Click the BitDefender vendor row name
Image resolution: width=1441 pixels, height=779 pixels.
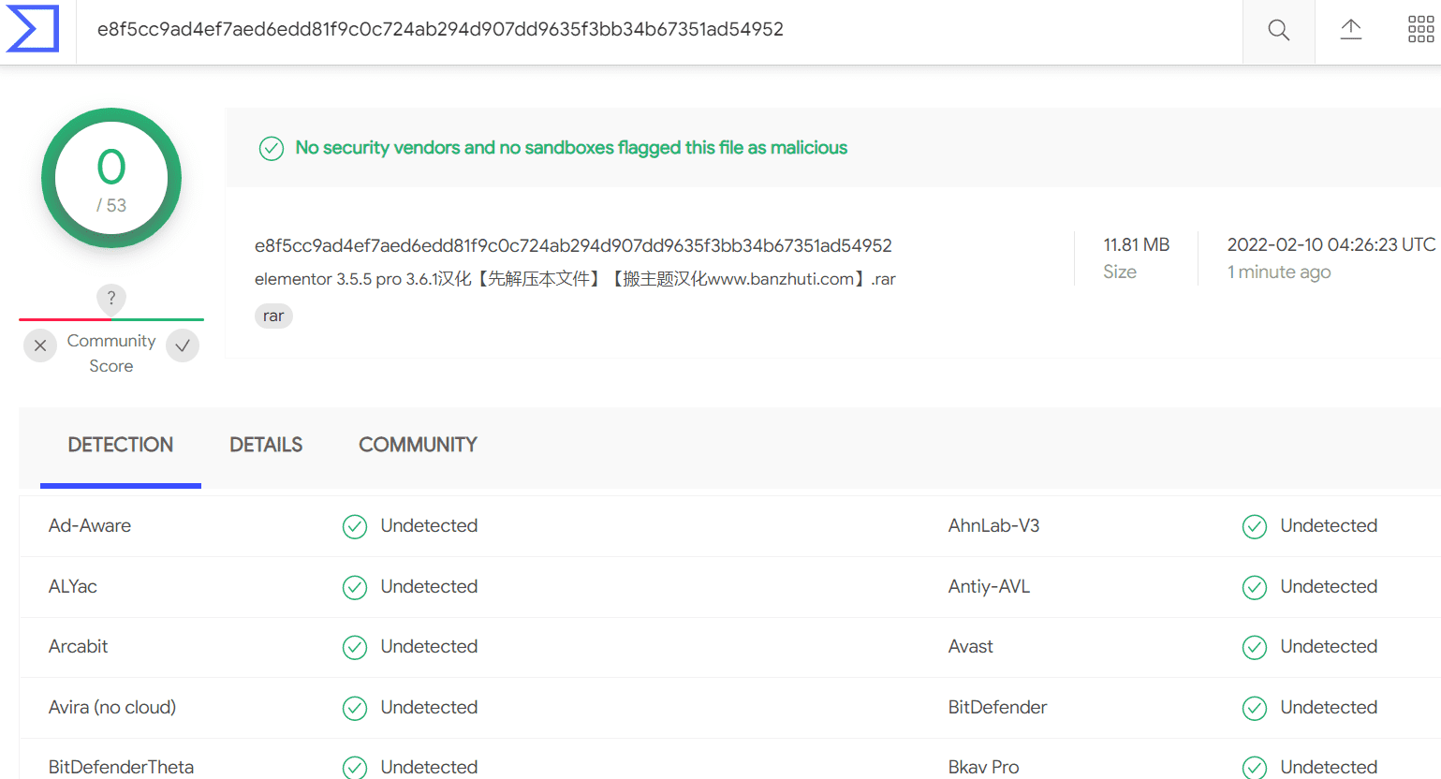point(997,708)
